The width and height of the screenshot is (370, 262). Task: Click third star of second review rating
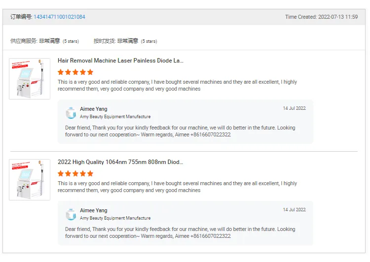pos(75,174)
